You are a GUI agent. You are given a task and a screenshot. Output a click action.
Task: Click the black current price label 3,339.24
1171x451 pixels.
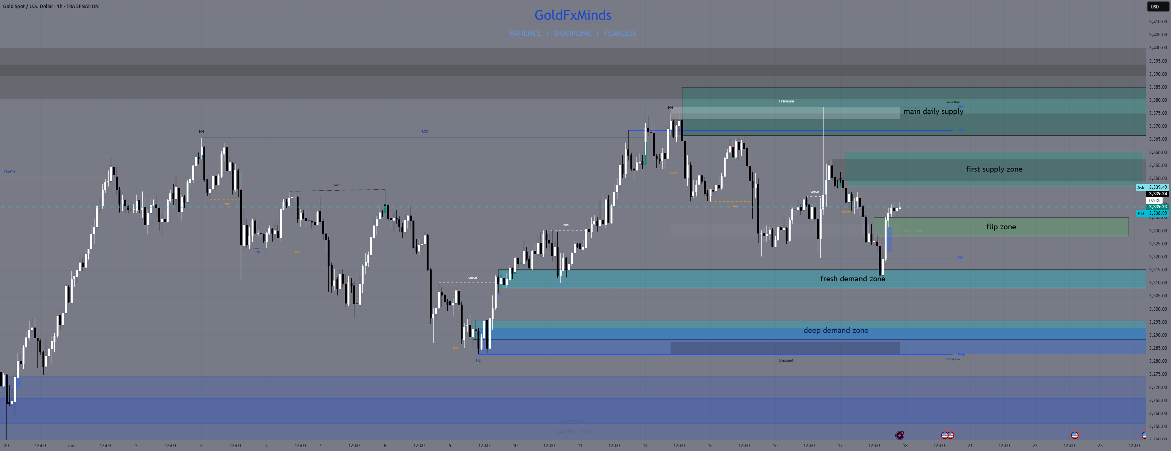pyautogui.click(x=1158, y=194)
